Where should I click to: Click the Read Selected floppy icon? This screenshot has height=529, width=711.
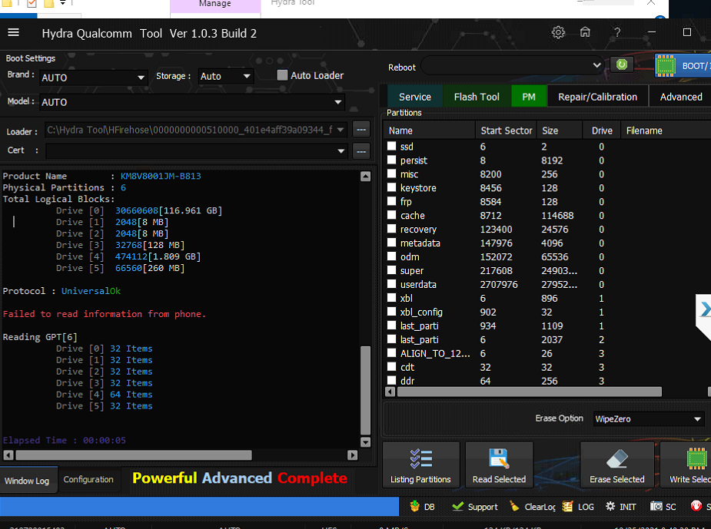point(499,458)
